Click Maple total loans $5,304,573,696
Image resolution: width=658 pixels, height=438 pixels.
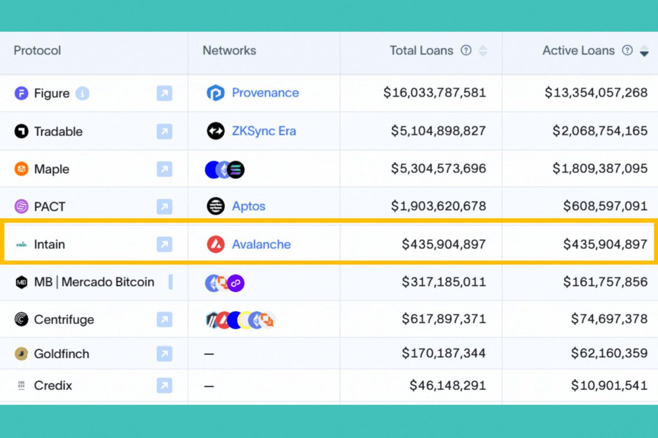[x=439, y=169]
